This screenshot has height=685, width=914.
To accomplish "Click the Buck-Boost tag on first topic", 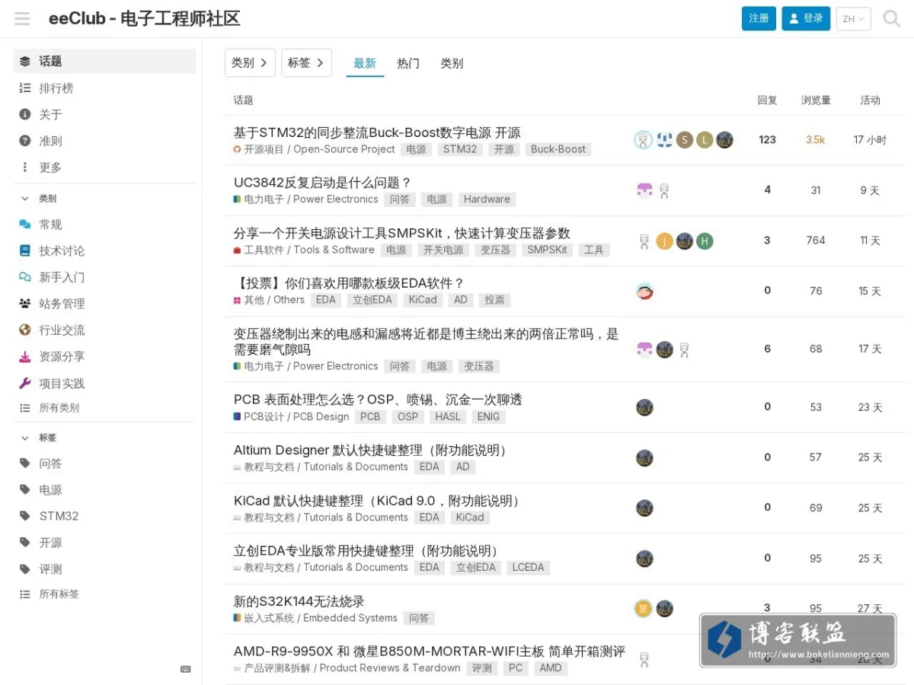I will point(558,149).
